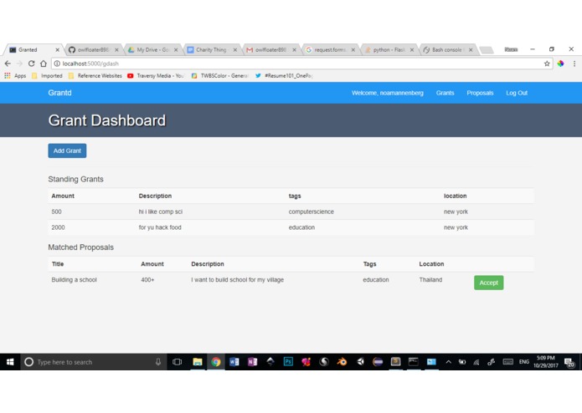Switch to the python - Flask tab
582x413 pixels.
point(389,49)
